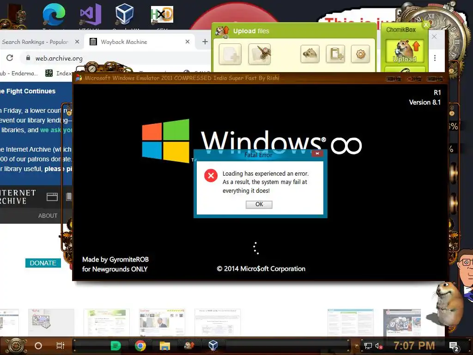Close the Search Rankings tab

tap(77, 42)
